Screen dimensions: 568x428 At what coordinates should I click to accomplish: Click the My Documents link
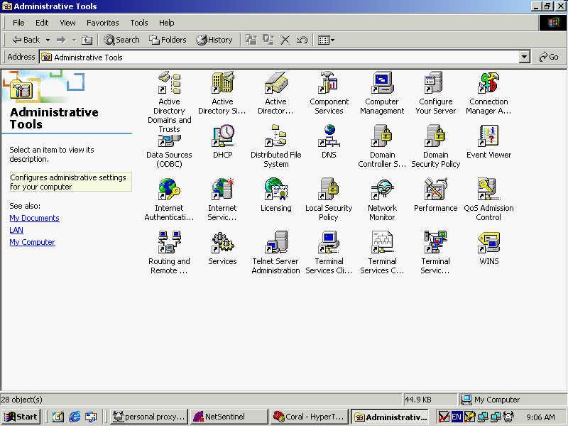point(34,218)
